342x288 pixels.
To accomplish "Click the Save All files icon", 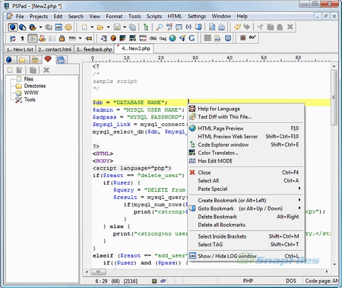I will [132, 27].
